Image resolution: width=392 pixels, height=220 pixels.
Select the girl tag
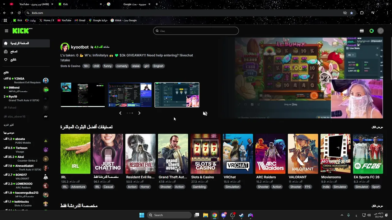coord(146,66)
